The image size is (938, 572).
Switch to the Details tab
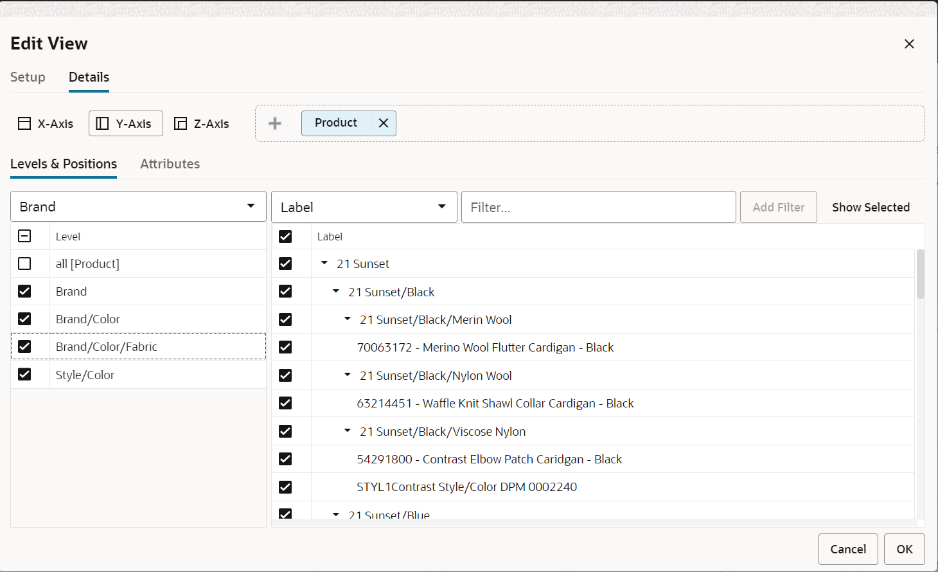click(89, 77)
